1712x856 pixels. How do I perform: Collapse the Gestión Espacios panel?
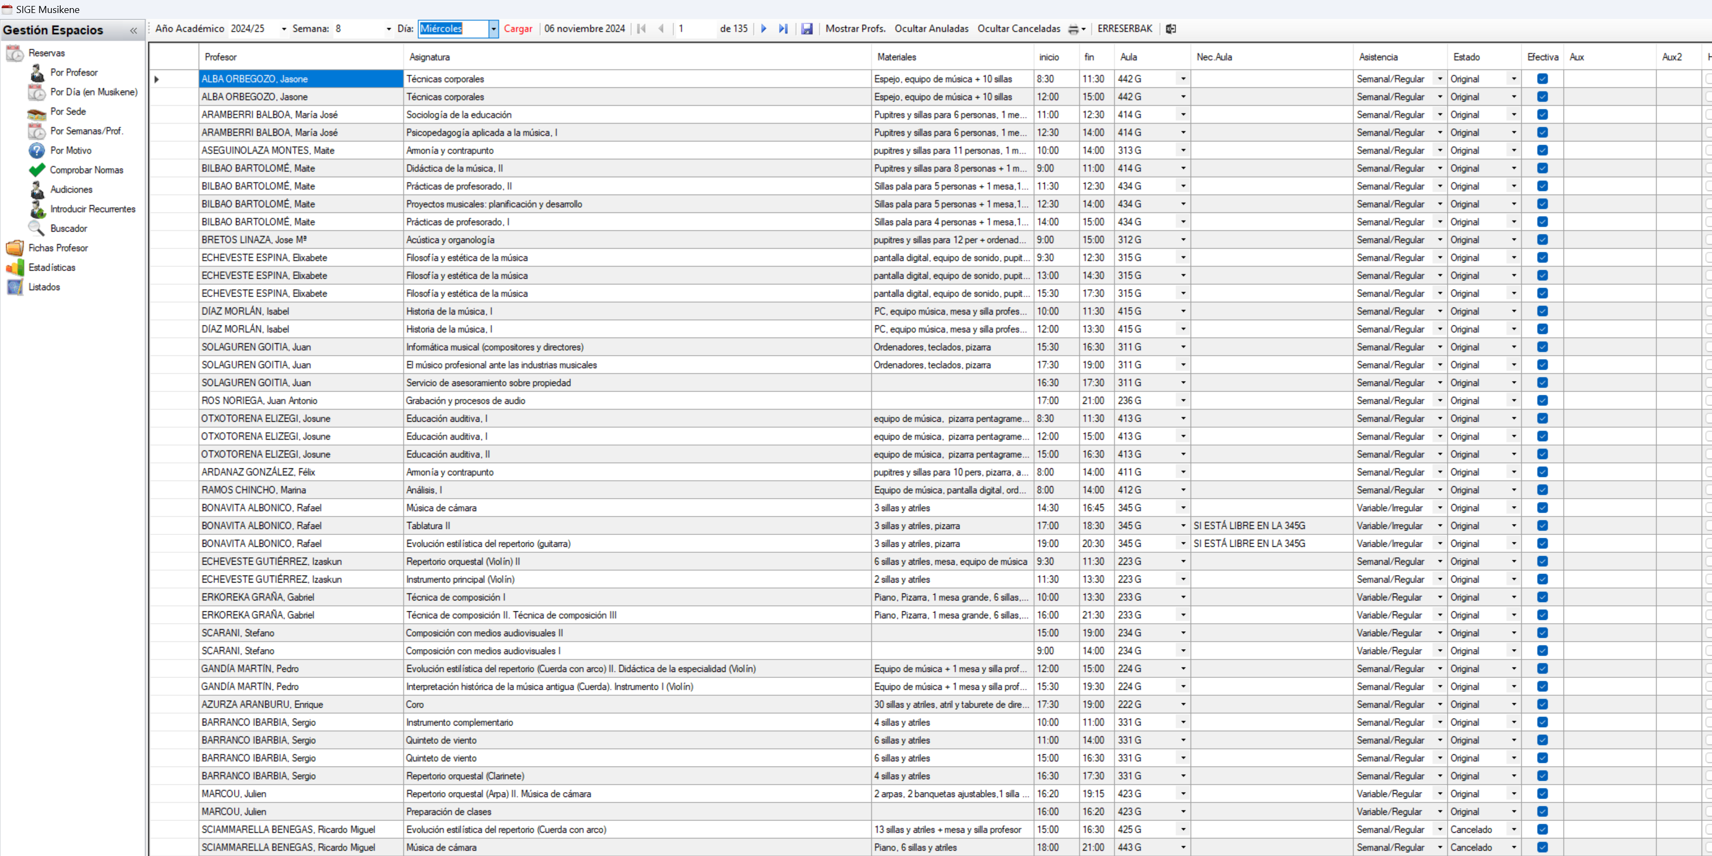134,30
